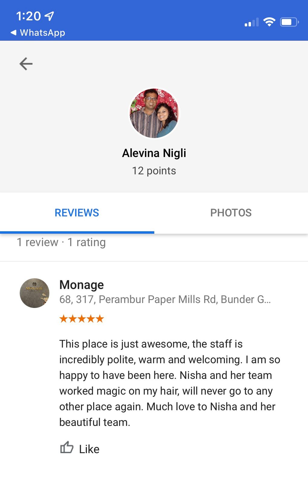Tap the 12 points label
The height and width of the screenshot is (485, 308).
click(x=154, y=171)
